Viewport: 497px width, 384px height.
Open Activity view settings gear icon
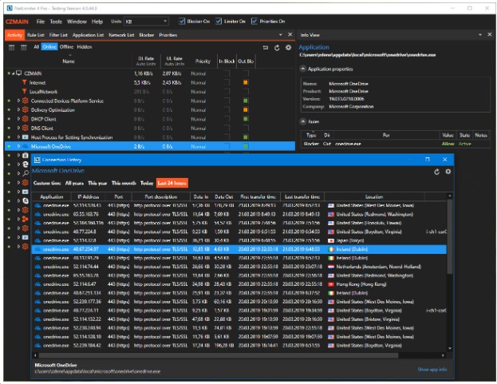click(289, 47)
